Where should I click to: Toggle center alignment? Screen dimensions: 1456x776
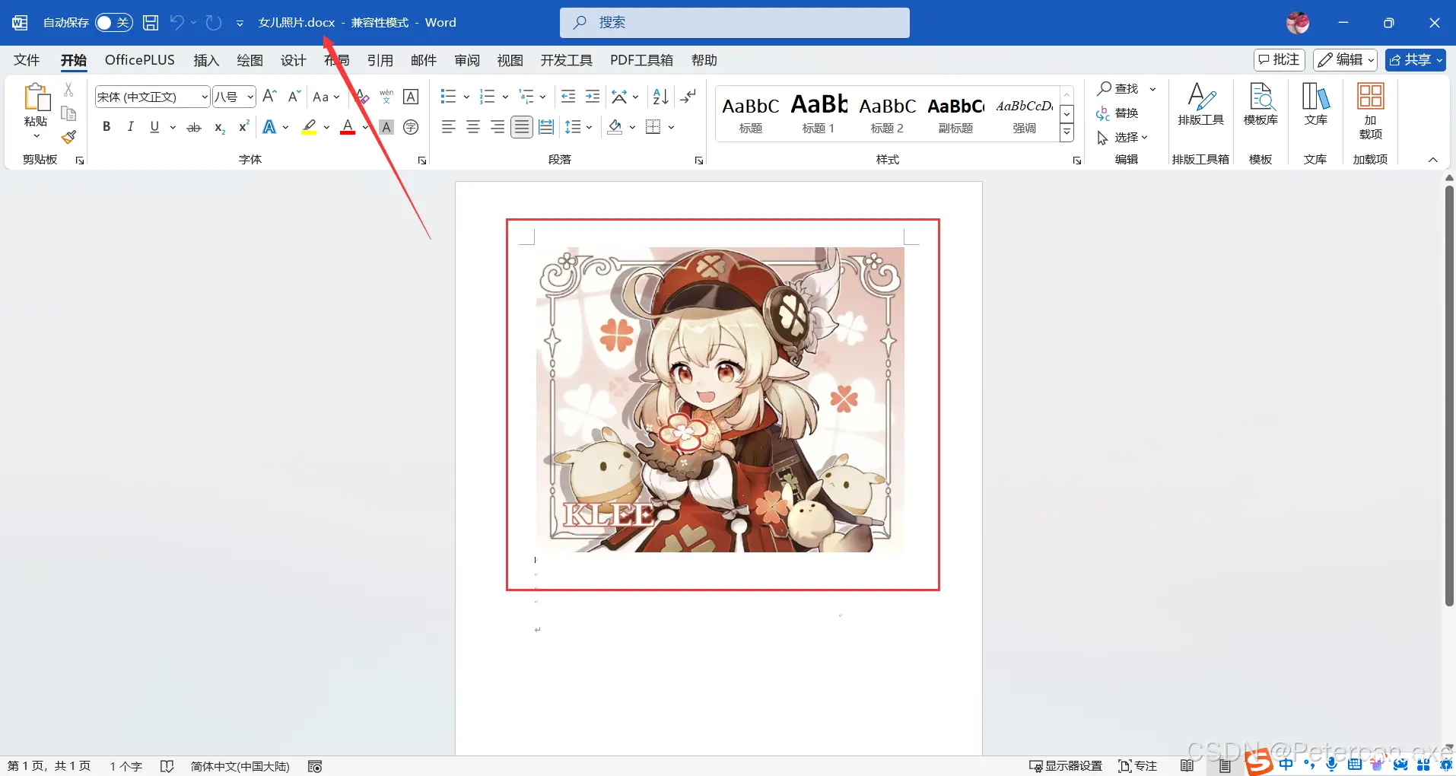(473, 127)
